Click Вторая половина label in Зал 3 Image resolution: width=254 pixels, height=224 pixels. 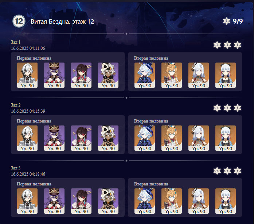pos(151,184)
